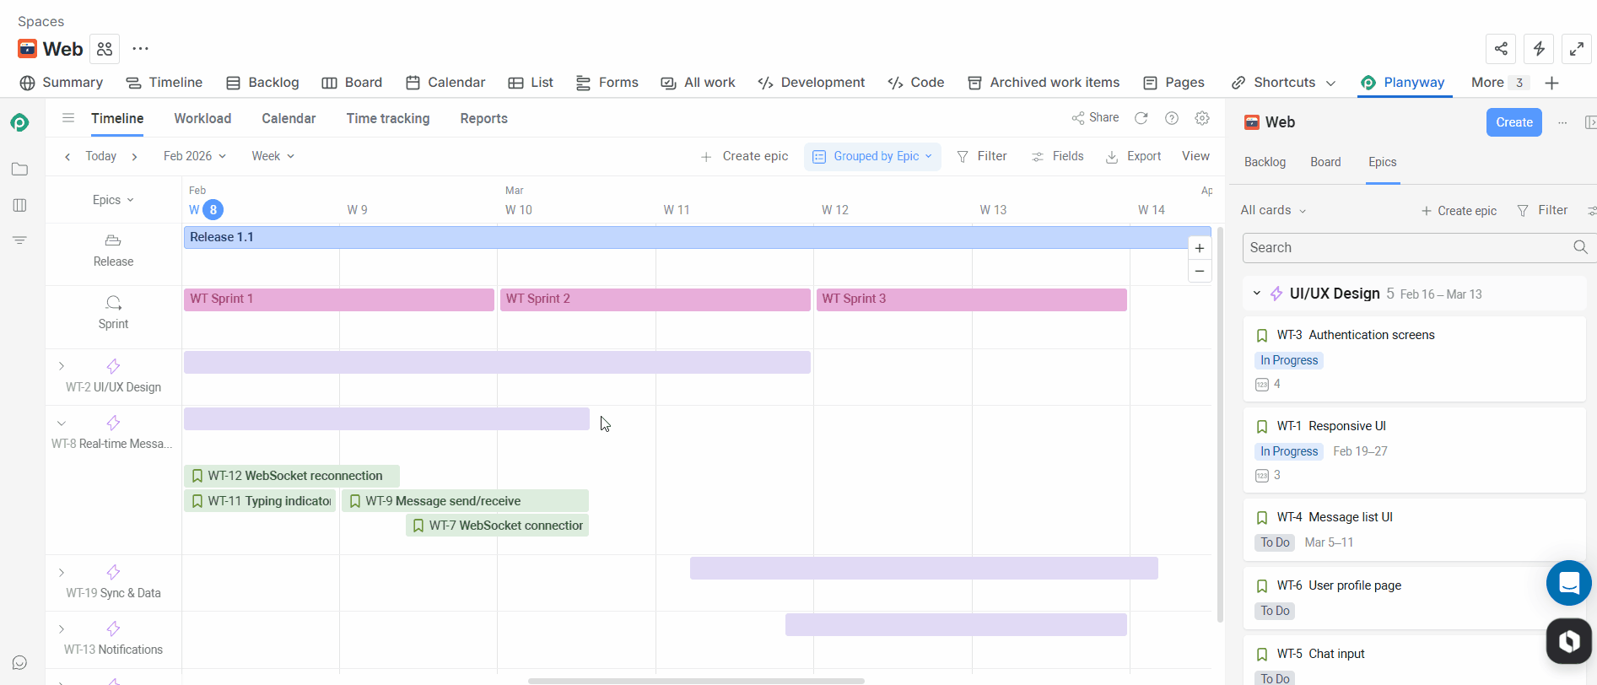Open the side panel three-dots menu
Viewport: 1597px width, 685px height.
[x=1562, y=122]
